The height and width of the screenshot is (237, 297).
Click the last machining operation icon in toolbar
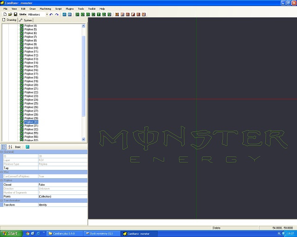click(x=143, y=14)
